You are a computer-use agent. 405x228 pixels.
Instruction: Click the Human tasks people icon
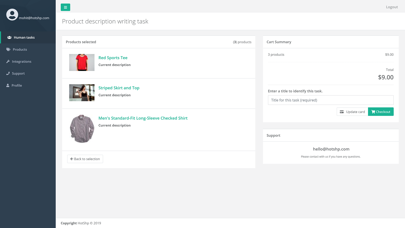point(9,37)
